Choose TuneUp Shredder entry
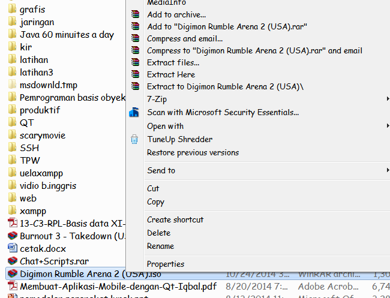 click(179, 139)
